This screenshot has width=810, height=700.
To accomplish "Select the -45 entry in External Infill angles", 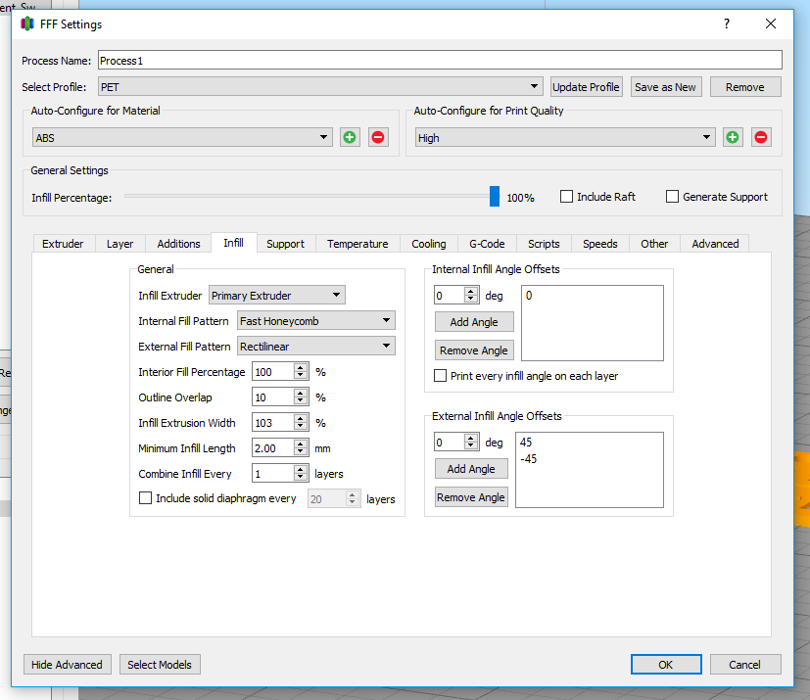I will point(529,459).
